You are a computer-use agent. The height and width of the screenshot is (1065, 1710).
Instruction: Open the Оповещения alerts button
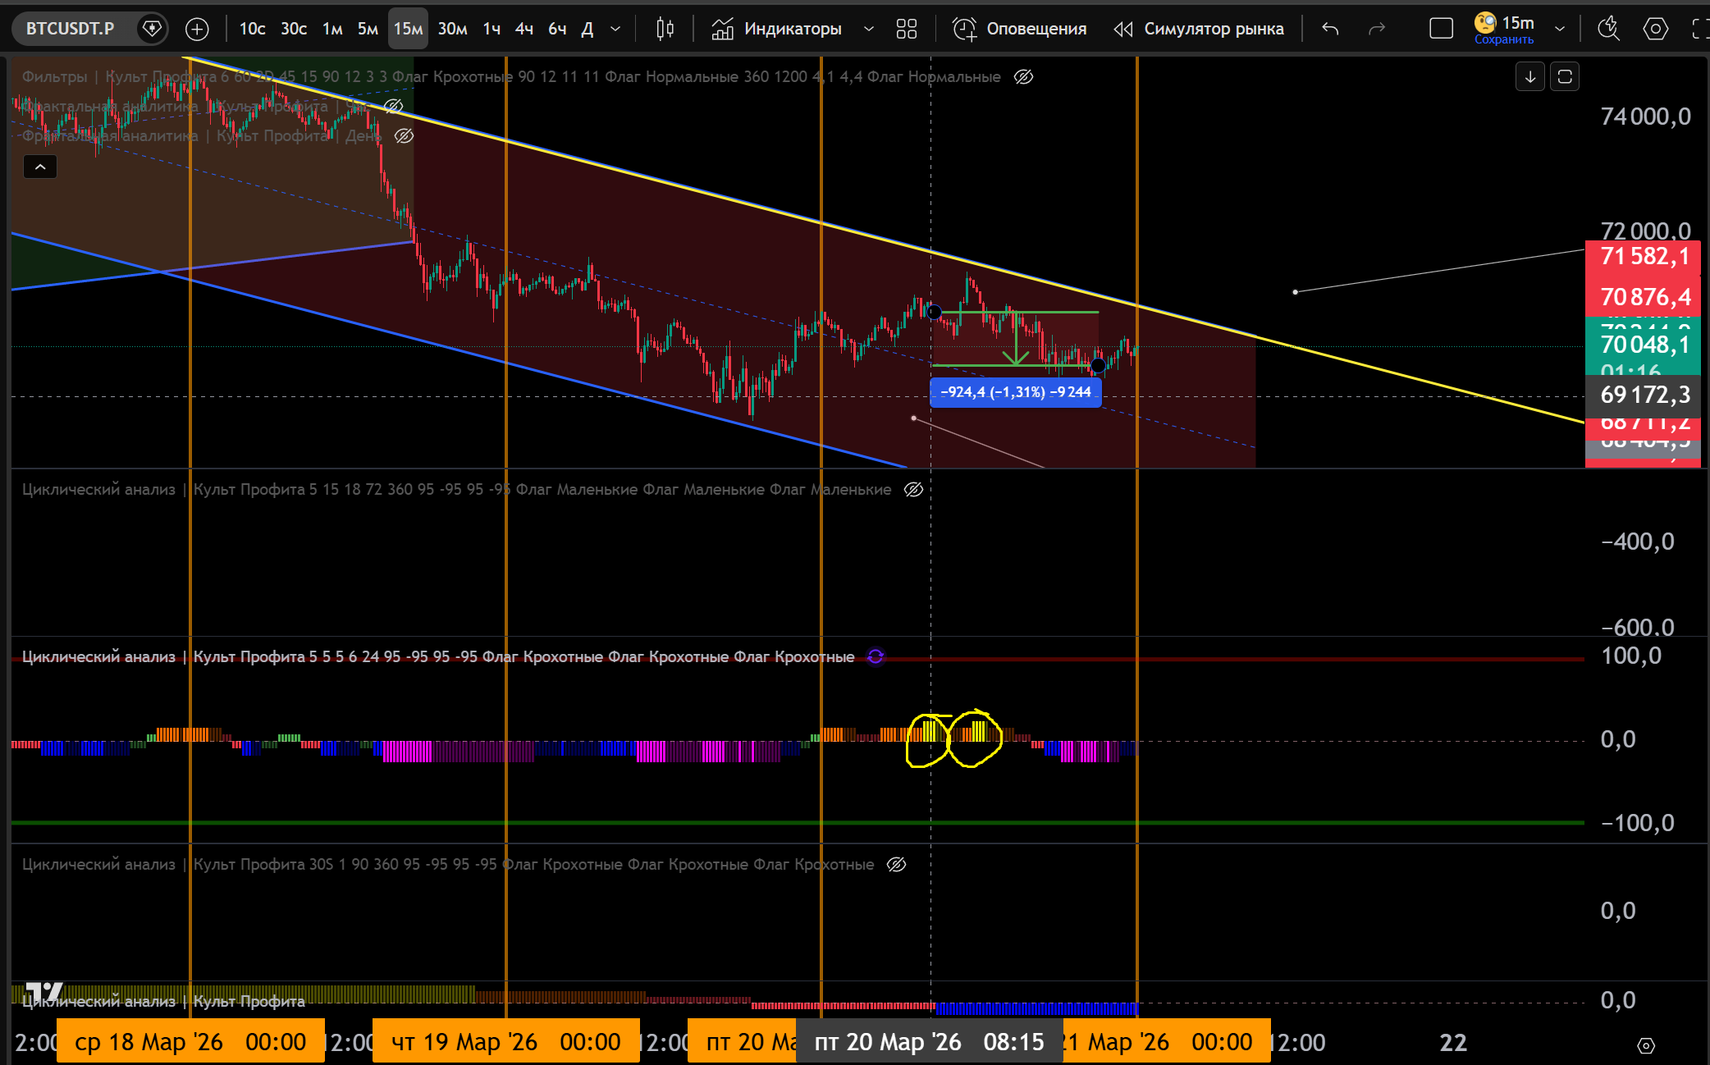tap(1019, 30)
